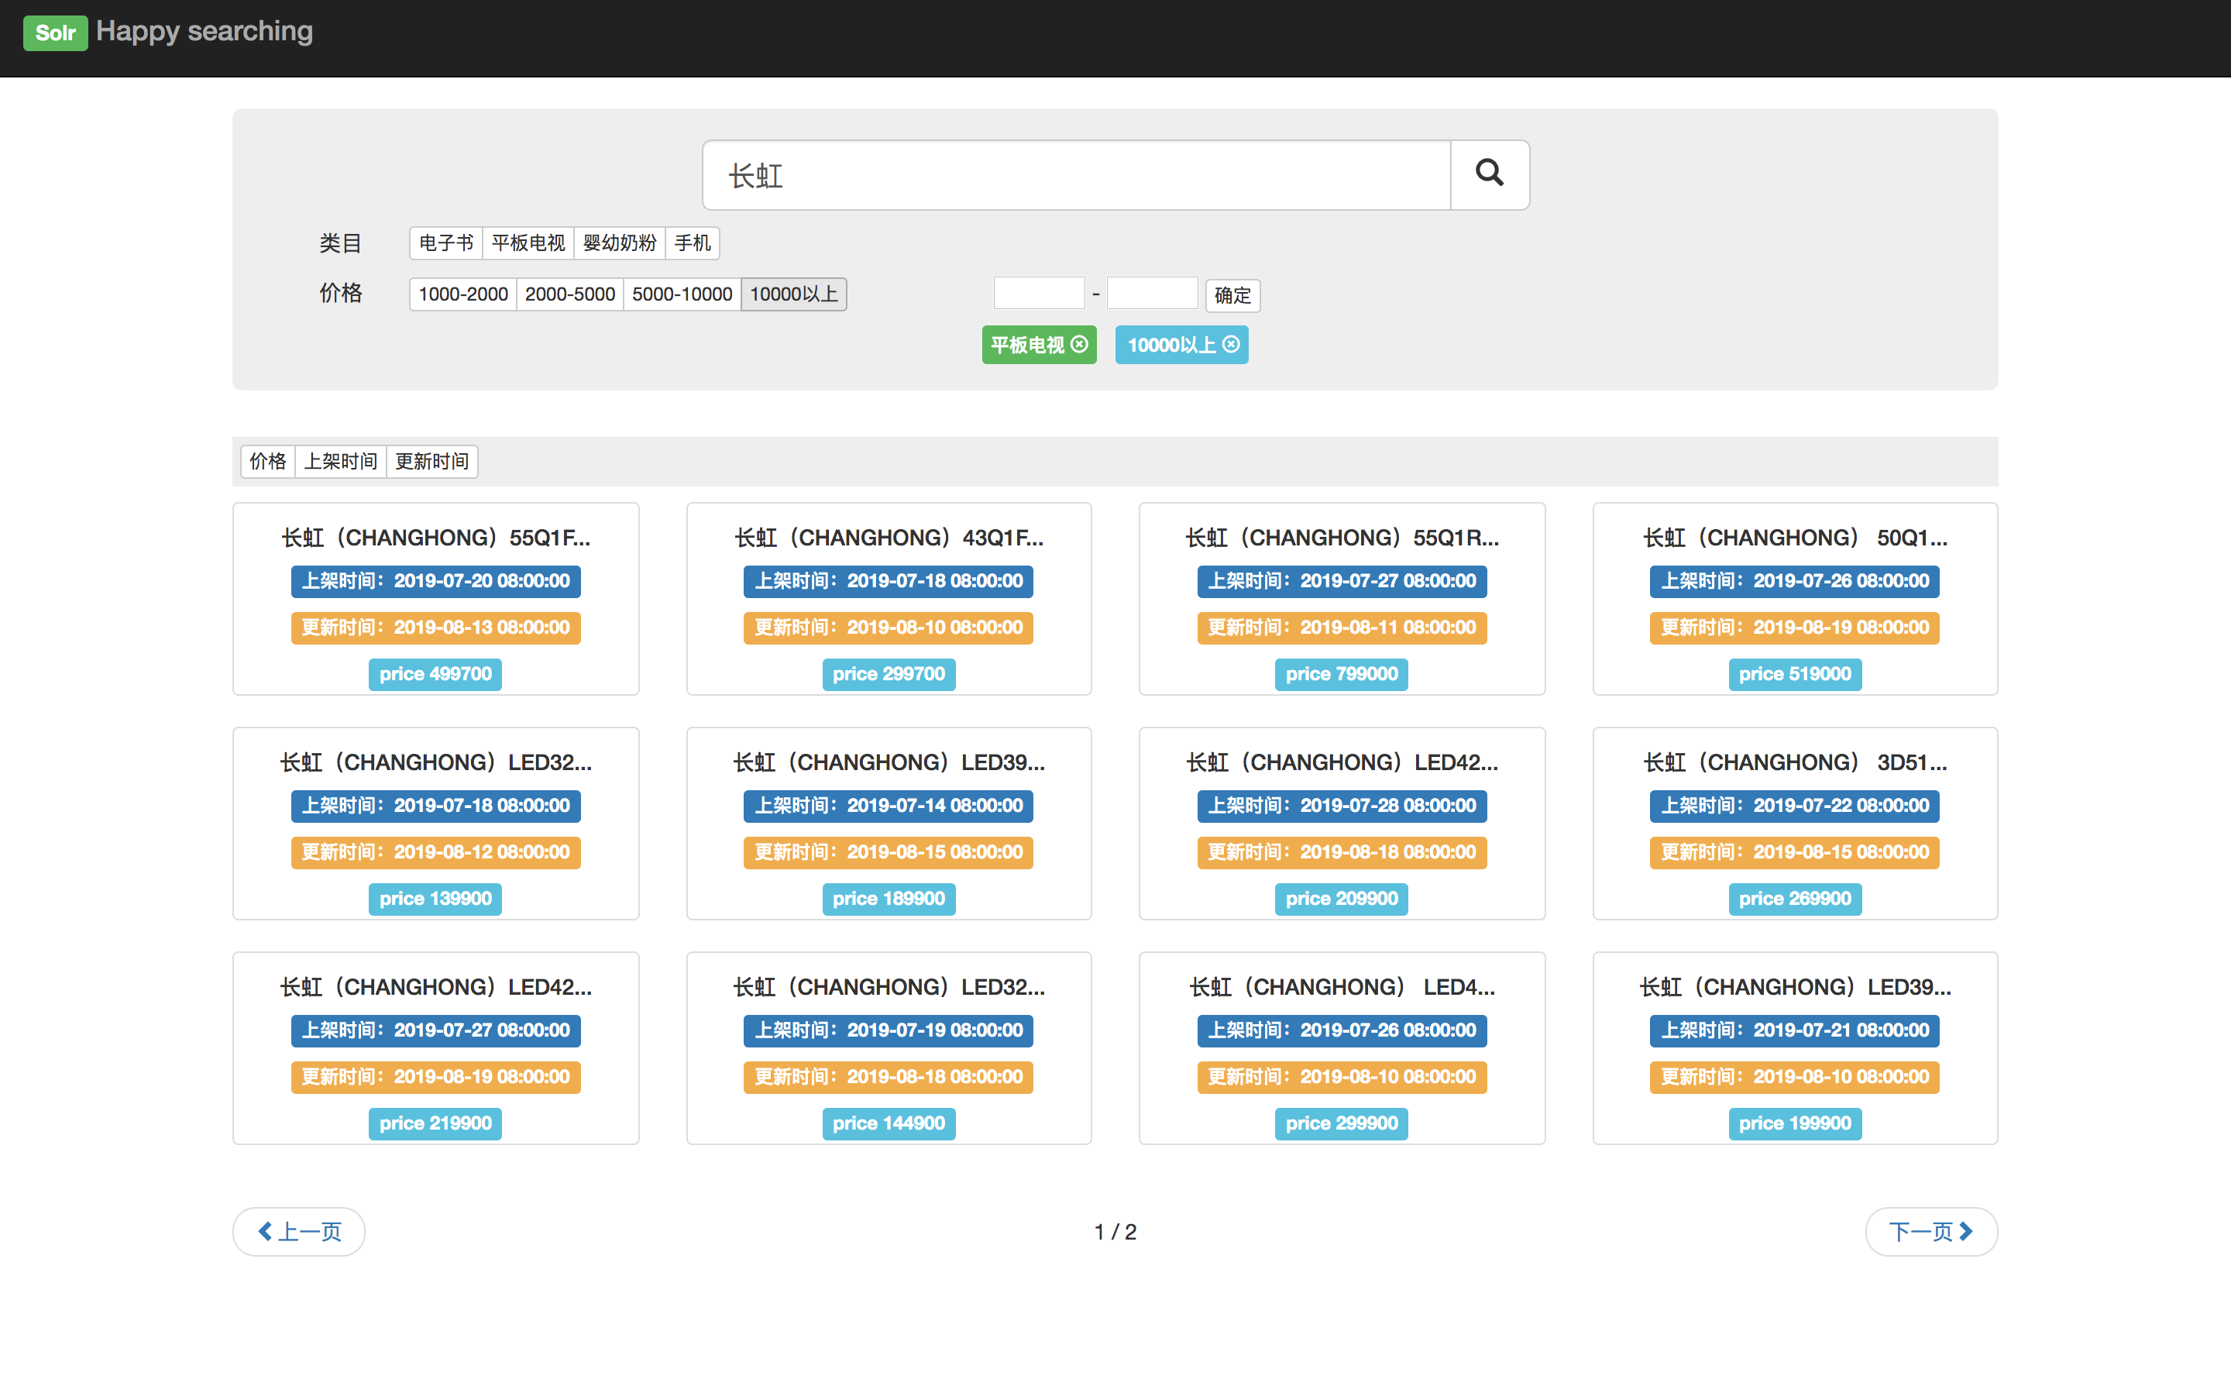Select the 婴幼奶粉 category filter
Image resolution: width=2231 pixels, height=1393 pixels.
(619, 243)
